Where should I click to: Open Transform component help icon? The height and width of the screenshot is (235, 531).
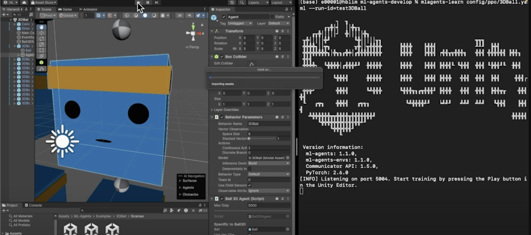(277, 31)
